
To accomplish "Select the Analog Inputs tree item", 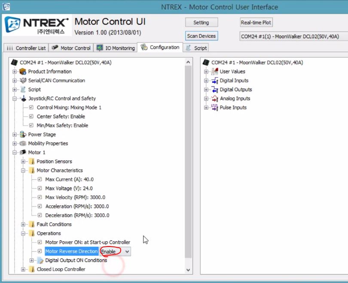I will coord(235,98).
